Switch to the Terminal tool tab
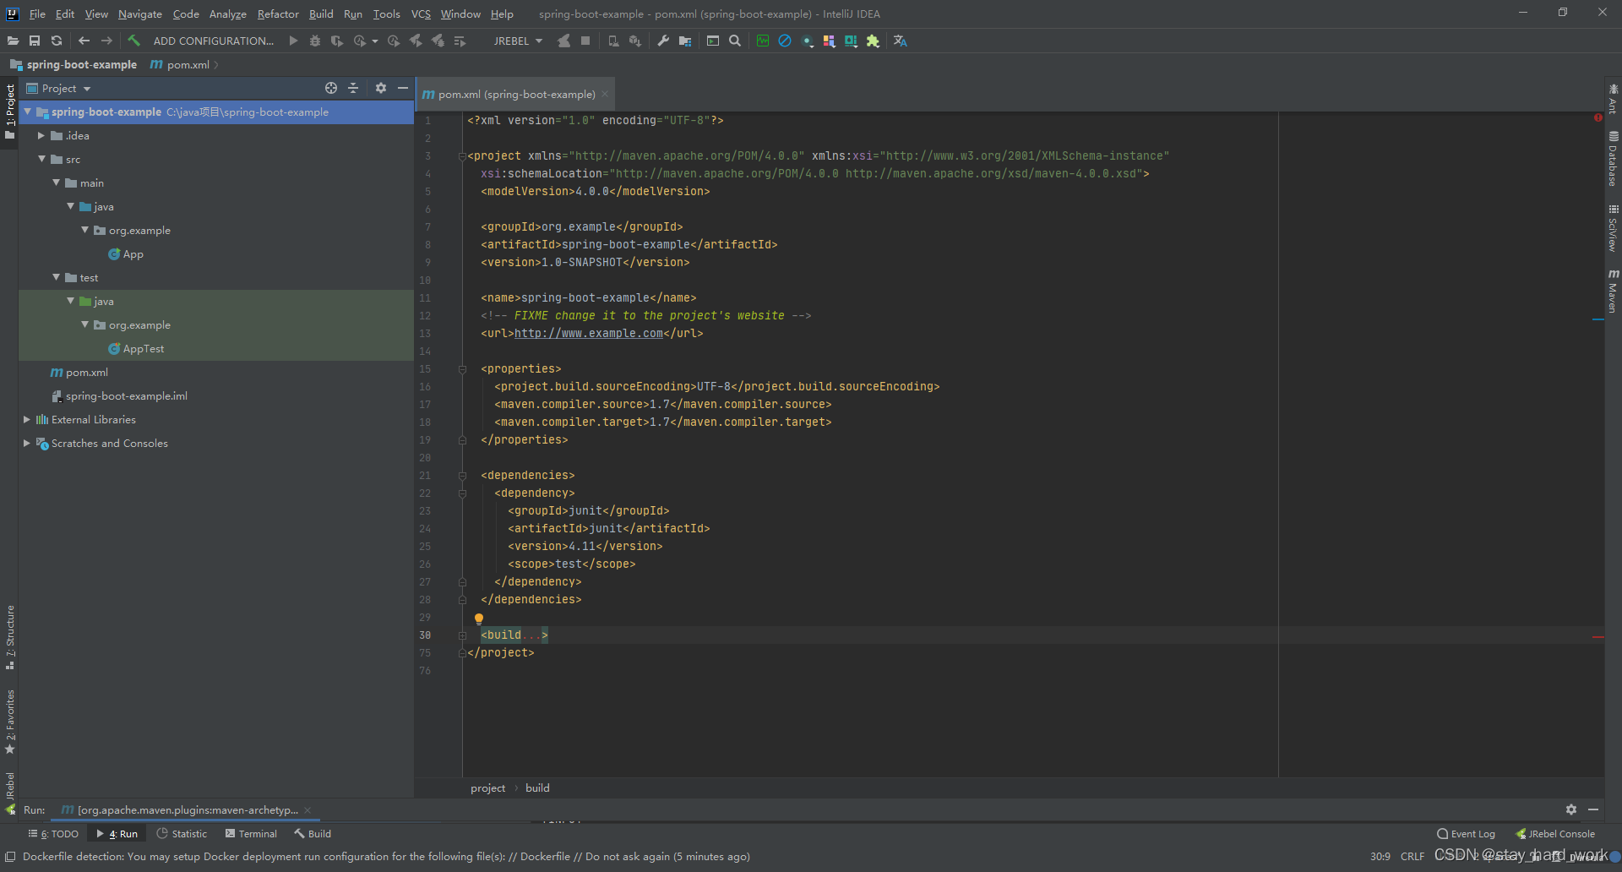The height and width of the screenshot is (872, 1622). click(251, 833)
